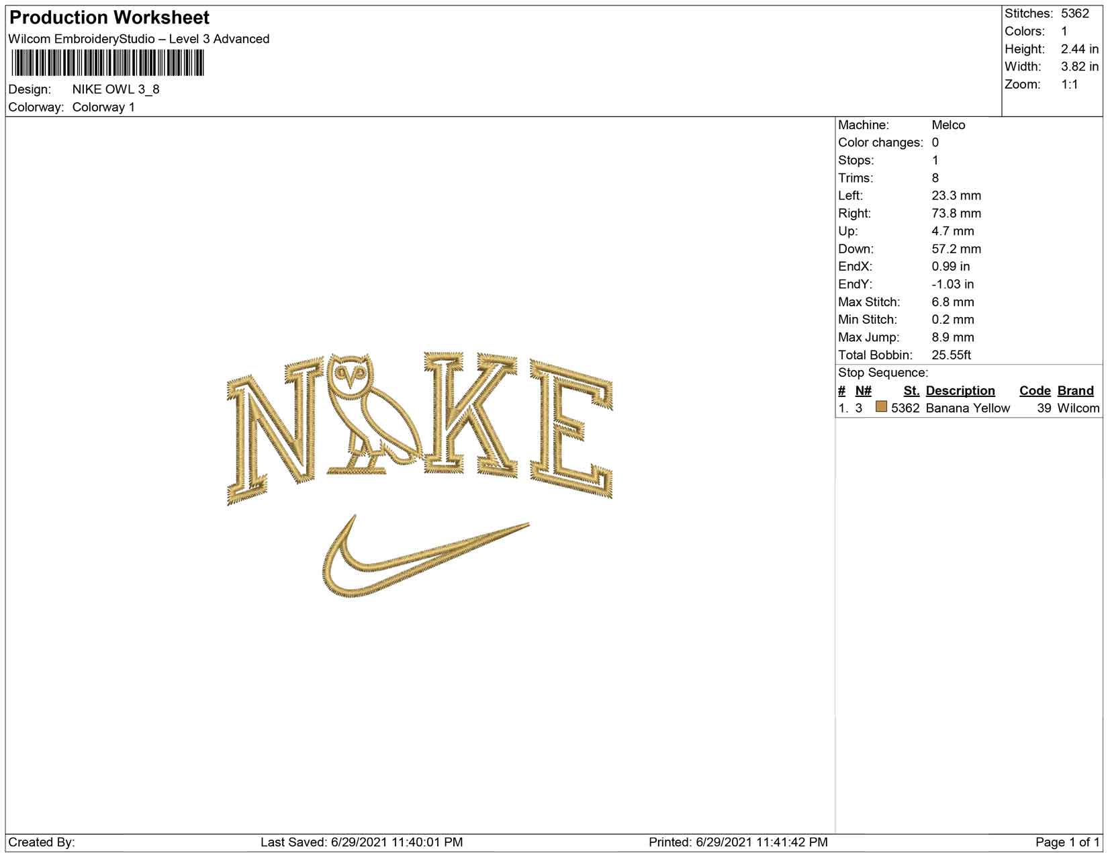Click the "Code" column header
The height and width of the screenshot is (853, 1108).
1035,391
